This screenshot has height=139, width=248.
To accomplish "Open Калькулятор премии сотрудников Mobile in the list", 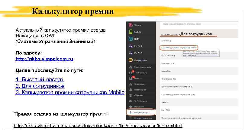I will 179,48.
